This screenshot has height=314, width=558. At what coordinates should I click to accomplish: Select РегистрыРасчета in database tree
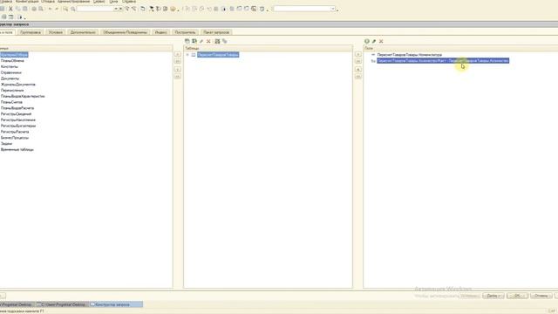pos(15,132)
